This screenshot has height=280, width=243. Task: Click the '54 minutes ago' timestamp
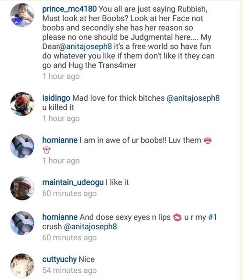(69, 270)
